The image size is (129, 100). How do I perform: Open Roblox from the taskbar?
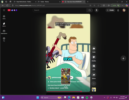point(91,97)
